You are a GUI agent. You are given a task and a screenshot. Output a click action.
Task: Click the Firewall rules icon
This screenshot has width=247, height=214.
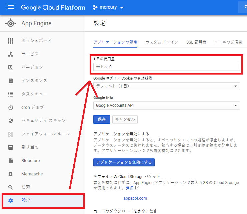pos(11,134)
